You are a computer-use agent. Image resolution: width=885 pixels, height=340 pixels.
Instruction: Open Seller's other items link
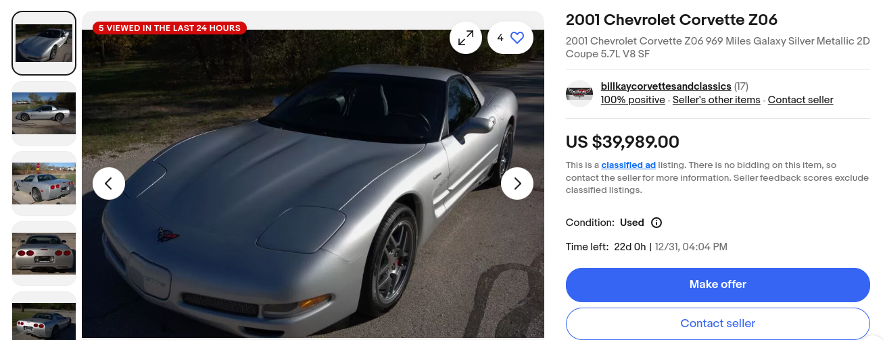[717, 100]
